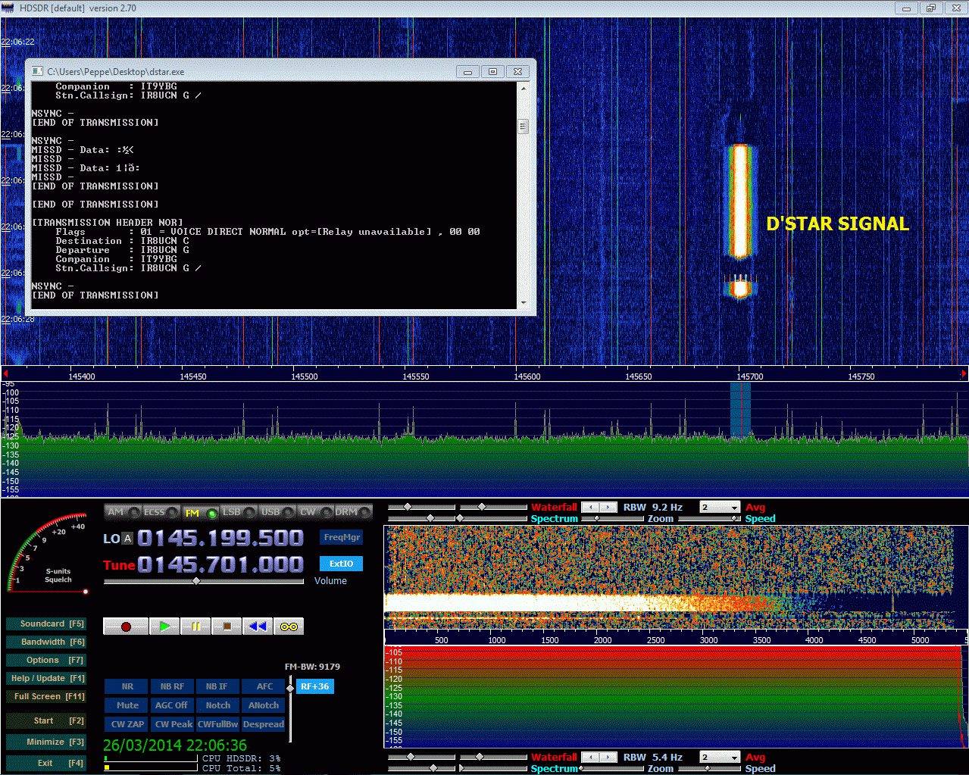Image resolution: width=969 pixels, height=775 pixels.
Task: Maximize the dstar.exe console window
Action: pos(492,71)
